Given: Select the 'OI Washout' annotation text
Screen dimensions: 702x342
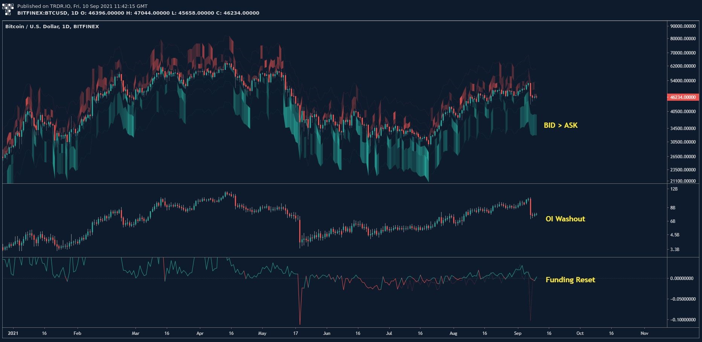Looking at the screenshot, I should [565, 219].
